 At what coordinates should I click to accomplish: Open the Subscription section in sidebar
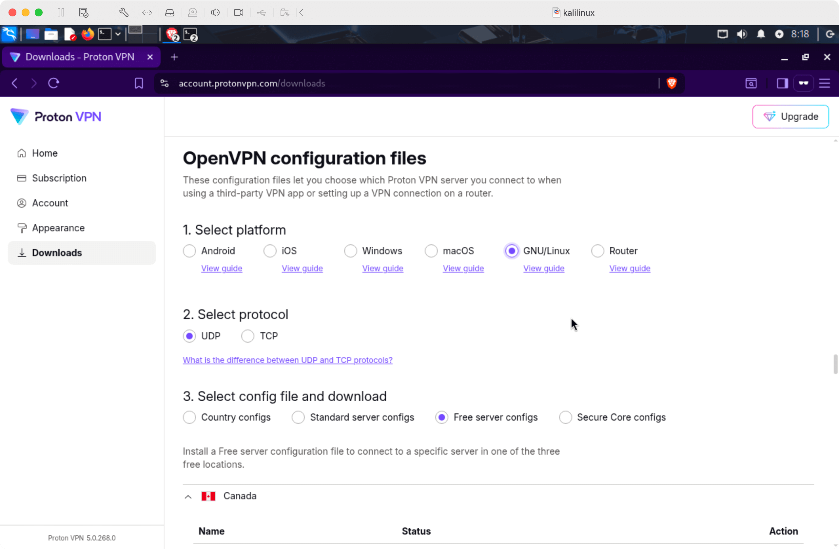[x=59, y=178]
